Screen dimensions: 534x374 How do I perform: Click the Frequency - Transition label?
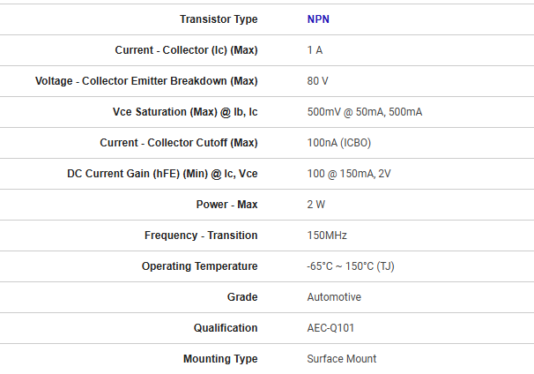click(201, 236)
